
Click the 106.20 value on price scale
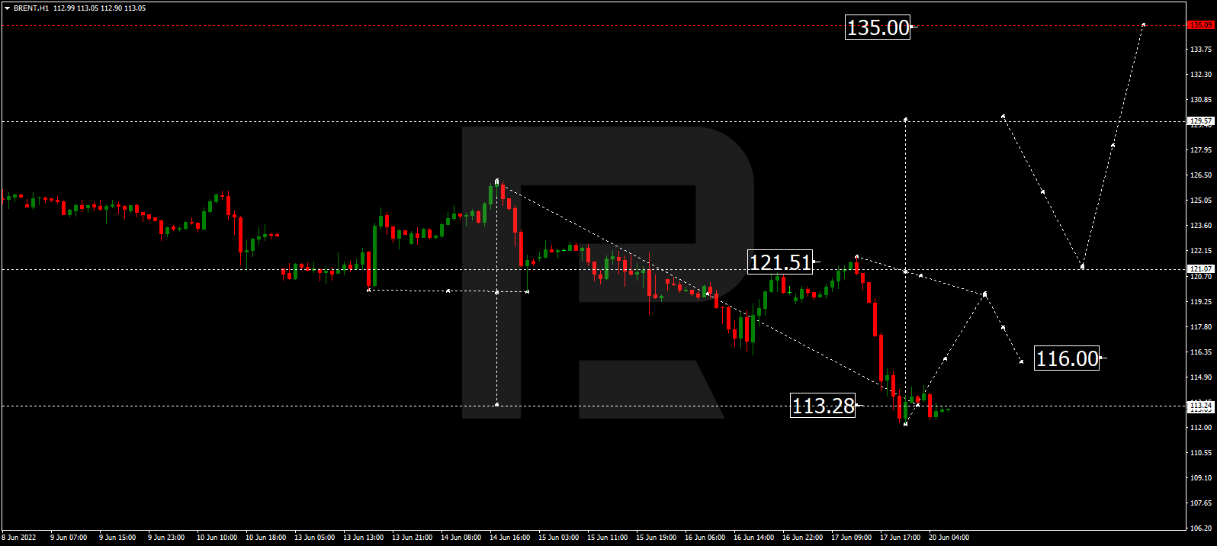1201,528
